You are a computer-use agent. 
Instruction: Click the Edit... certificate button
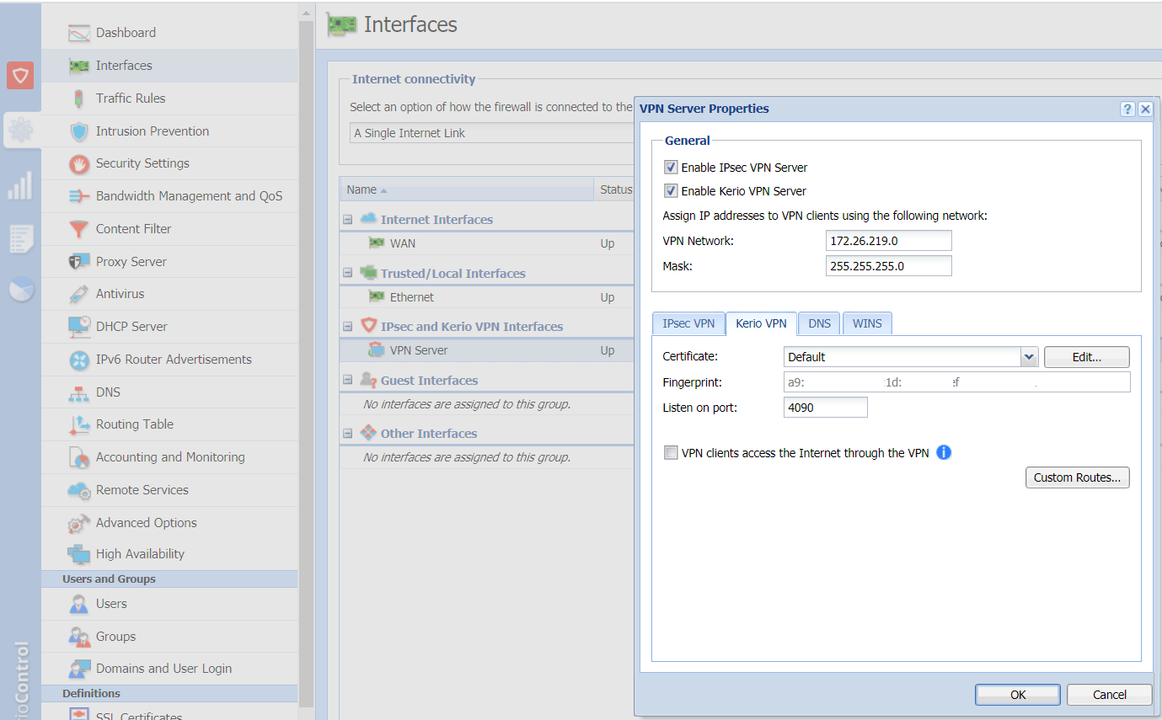tap(1087, 357)
